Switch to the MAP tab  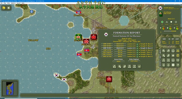tap(160, 57)
